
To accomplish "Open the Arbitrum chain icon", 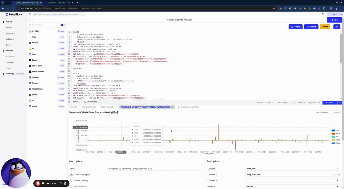I will (x=30, y=43).
